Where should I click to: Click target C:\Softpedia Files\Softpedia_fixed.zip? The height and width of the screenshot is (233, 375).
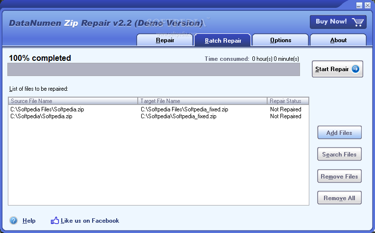coord(184,109)
